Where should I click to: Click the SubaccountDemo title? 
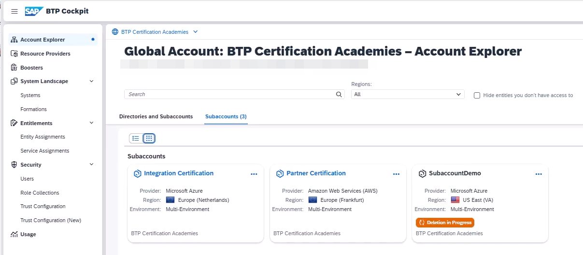pos(455,173)
